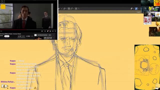Viewport: 160px width, 90px height.
Task: Expand dropdown beside keyframe-dots icon
Action: coord(73,9)
